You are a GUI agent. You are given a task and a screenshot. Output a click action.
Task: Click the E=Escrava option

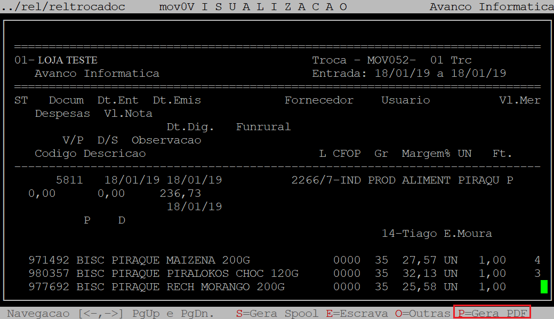coord(356,313)
